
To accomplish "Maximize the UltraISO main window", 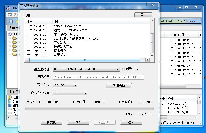I will [x=187, y=7].
